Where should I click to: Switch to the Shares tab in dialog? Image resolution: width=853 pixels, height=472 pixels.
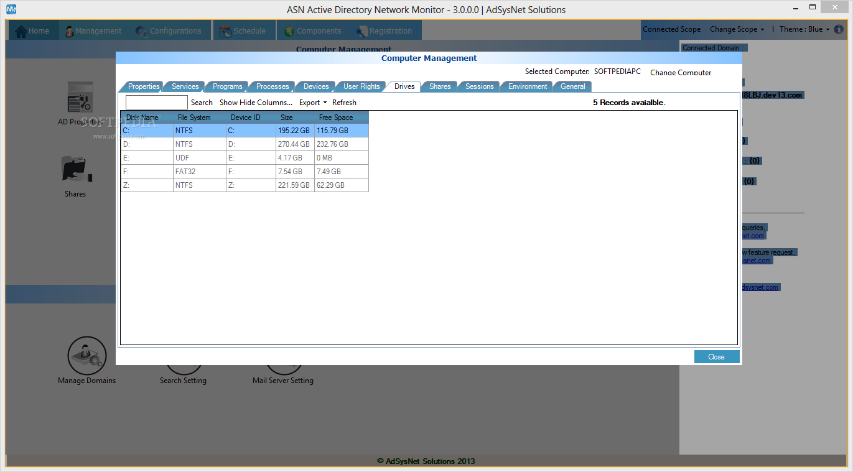[x=440, y=86]
